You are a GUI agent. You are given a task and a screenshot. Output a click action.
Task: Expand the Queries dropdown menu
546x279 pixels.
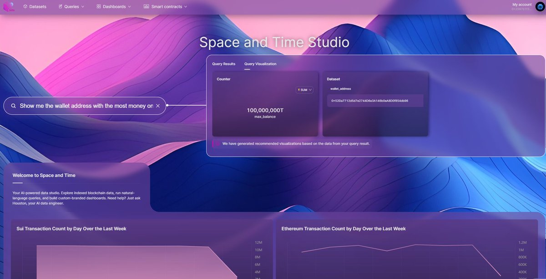click(71, 7)
